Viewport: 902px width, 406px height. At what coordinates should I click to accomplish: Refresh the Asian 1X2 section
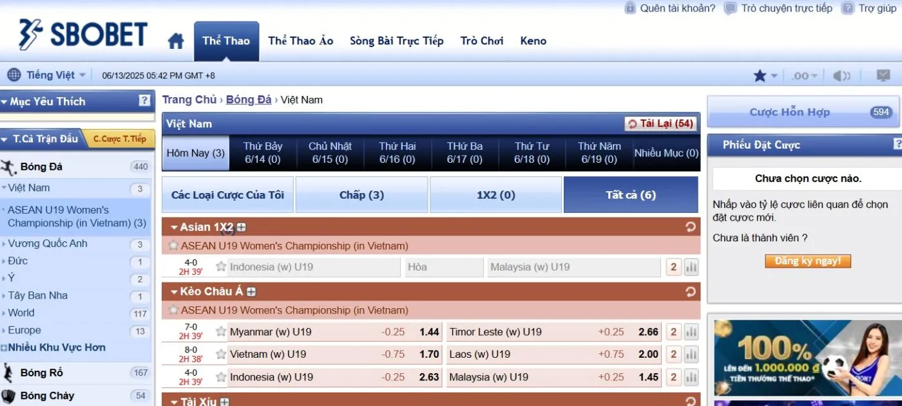point(691,227)
